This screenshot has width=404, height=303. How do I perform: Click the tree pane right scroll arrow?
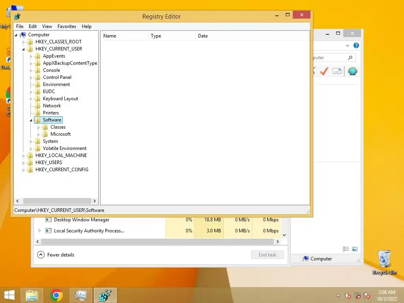tap(95, 201)
